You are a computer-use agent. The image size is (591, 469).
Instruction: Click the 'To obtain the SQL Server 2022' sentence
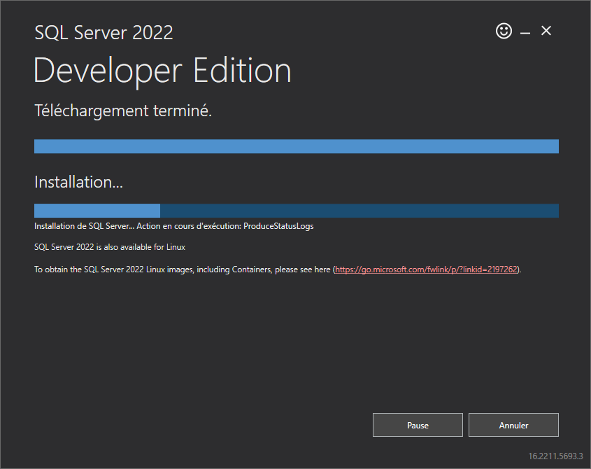(278, 269)
